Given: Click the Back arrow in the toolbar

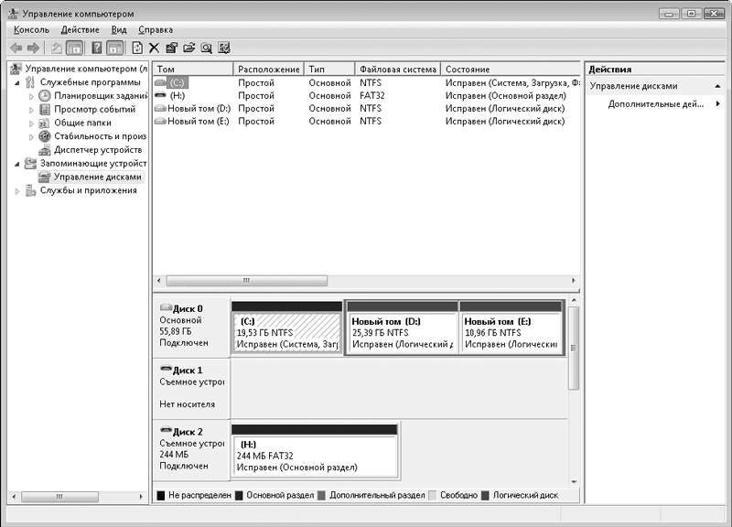Looking at the screenshot, I should [x=16, y=48].
